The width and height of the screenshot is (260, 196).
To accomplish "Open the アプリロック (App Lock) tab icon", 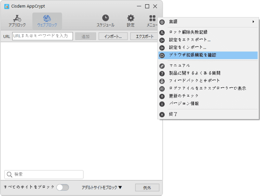I will [x=17, y=18].
